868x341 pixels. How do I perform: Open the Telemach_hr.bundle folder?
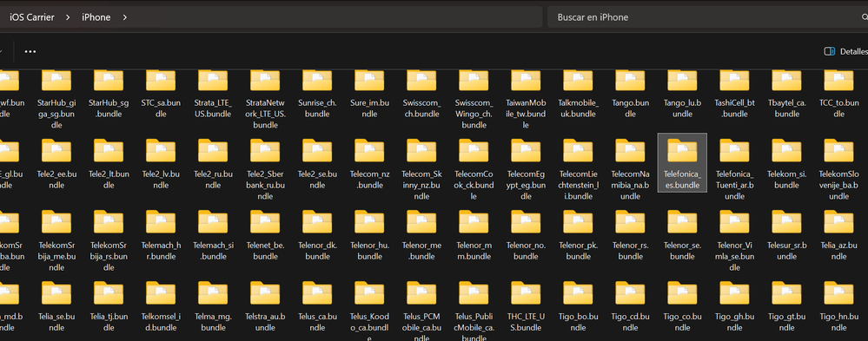(x=161, y=234)
